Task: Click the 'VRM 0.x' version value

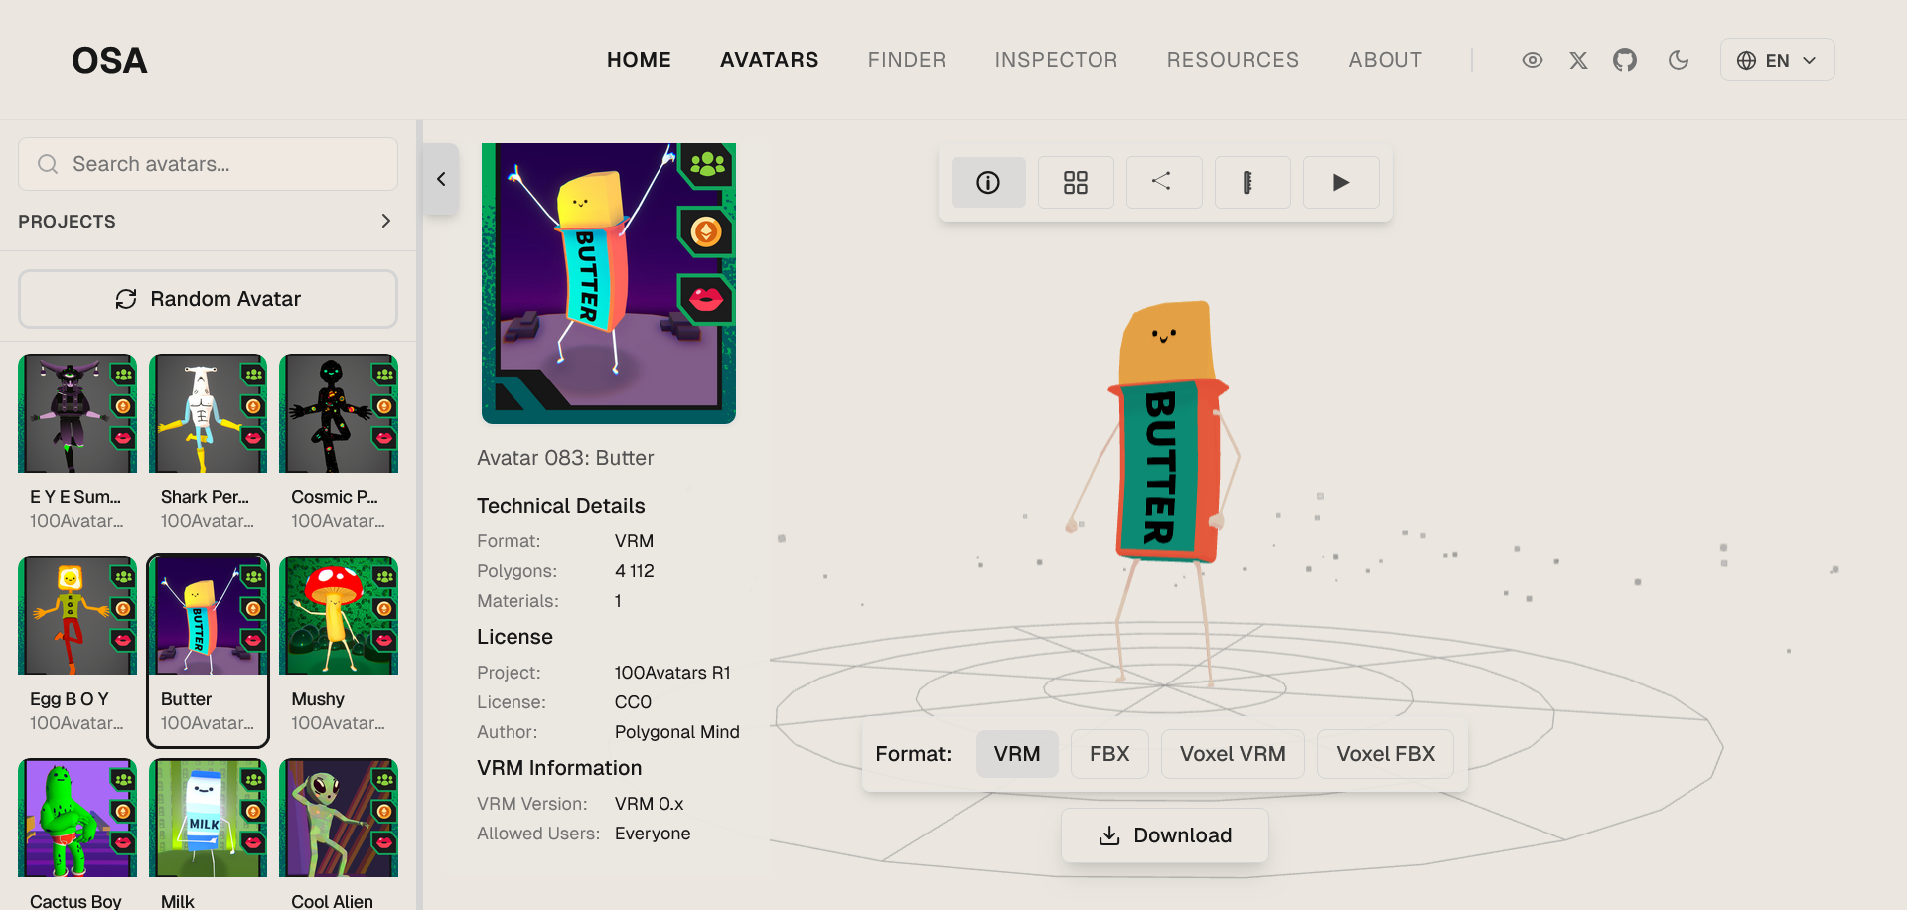Action: point(649,804)
